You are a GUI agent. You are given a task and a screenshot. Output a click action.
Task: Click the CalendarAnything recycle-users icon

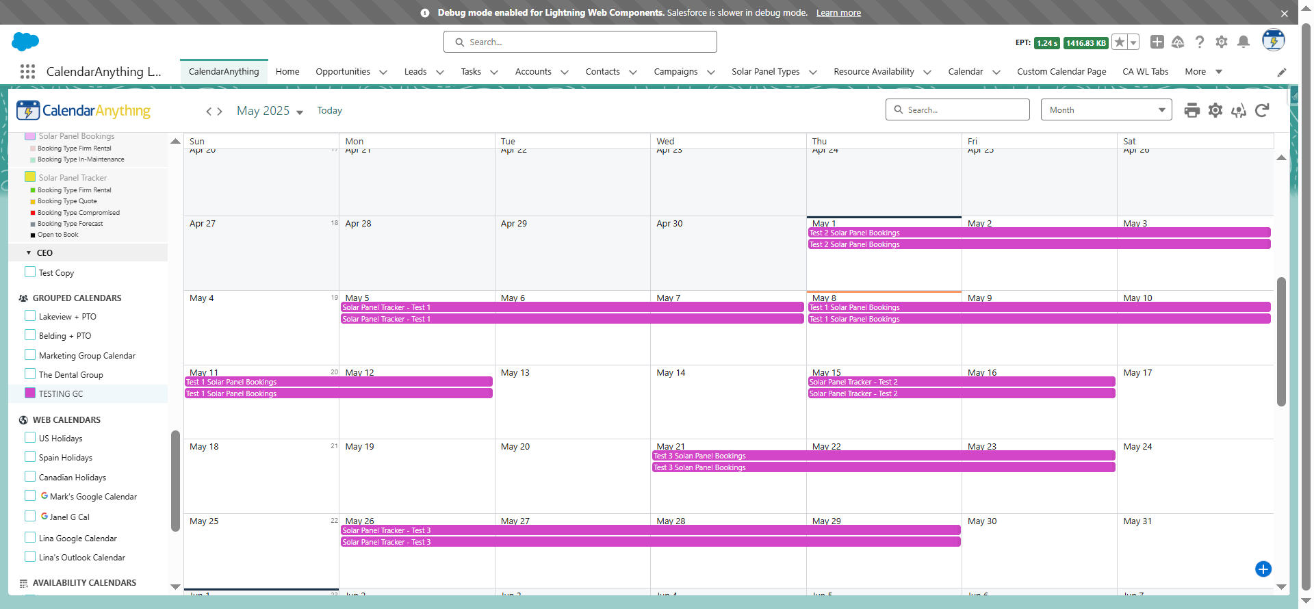(x=1239, y=110)
